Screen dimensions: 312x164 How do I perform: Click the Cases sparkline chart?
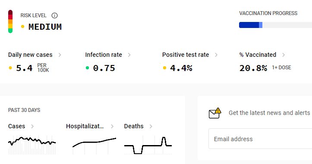[x=32, y=145]
